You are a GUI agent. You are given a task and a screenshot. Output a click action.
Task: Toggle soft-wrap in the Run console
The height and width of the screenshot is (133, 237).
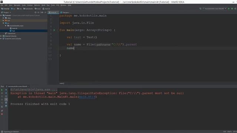(6, 96)
